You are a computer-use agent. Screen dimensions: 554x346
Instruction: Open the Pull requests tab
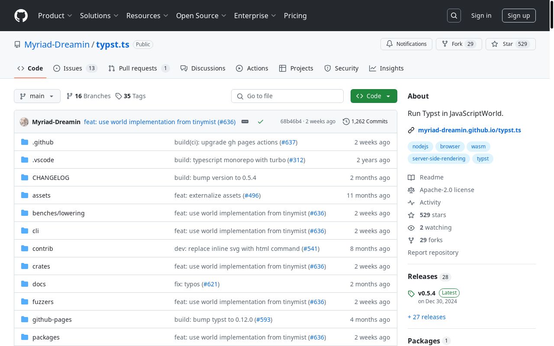click(138, 68)
